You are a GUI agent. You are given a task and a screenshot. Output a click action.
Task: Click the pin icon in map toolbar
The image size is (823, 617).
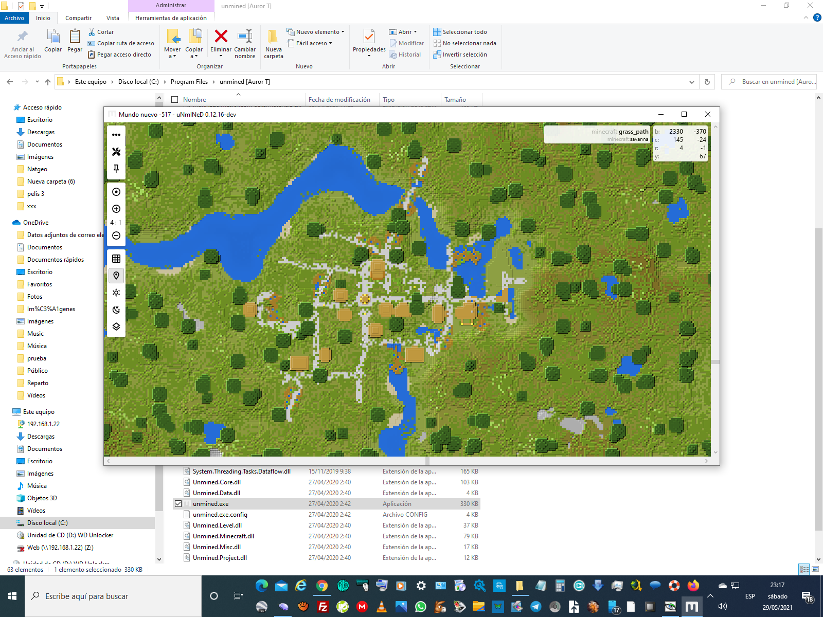coord(116,169)
